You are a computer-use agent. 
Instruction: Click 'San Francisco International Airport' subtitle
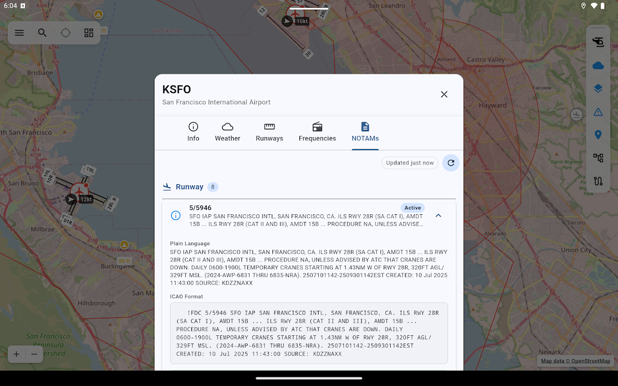[x=216, y=102]
